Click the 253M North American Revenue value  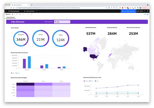click(133, 34)
